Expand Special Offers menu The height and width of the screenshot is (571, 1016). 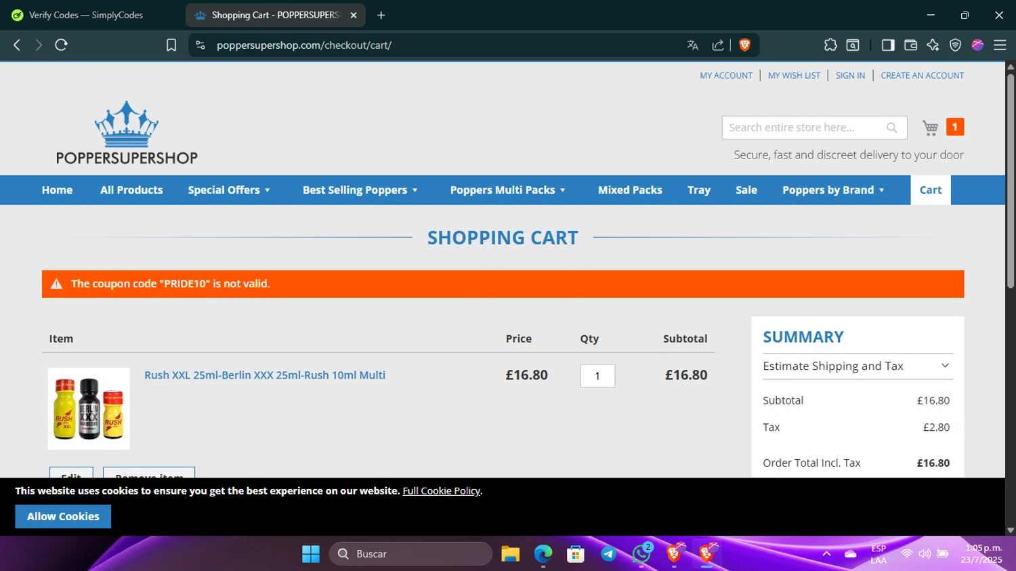tap(229, 190)
